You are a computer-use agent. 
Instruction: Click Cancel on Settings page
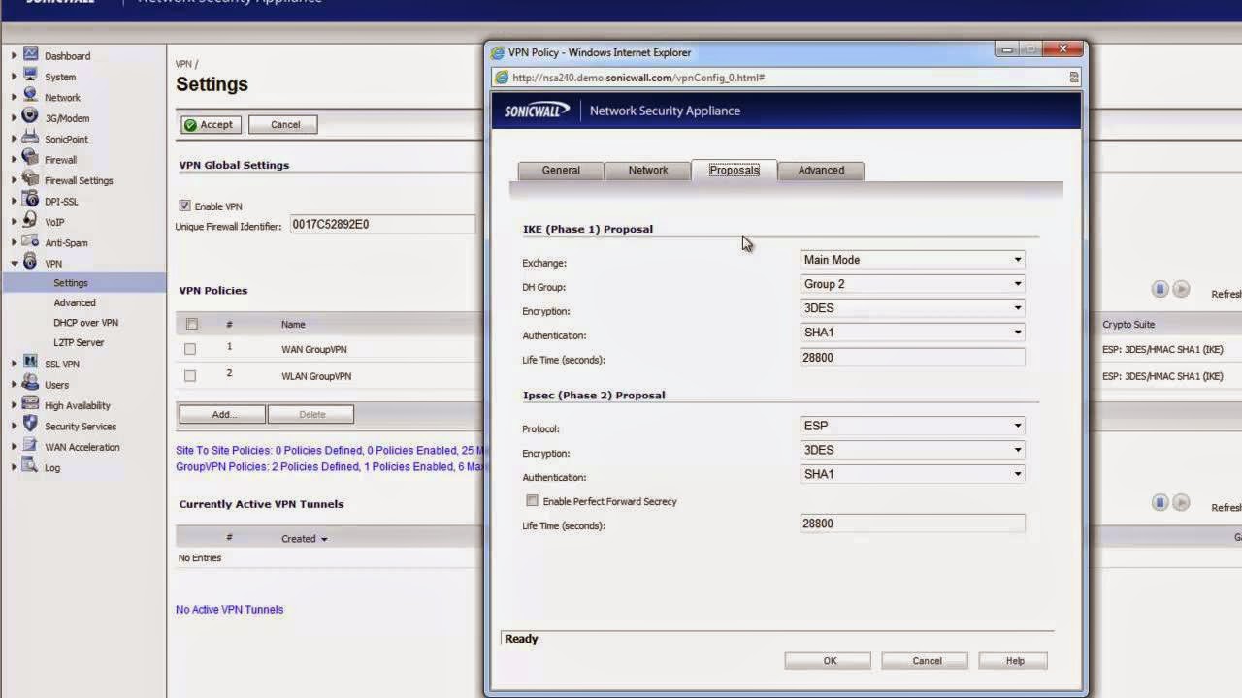(x=285, y=124)
